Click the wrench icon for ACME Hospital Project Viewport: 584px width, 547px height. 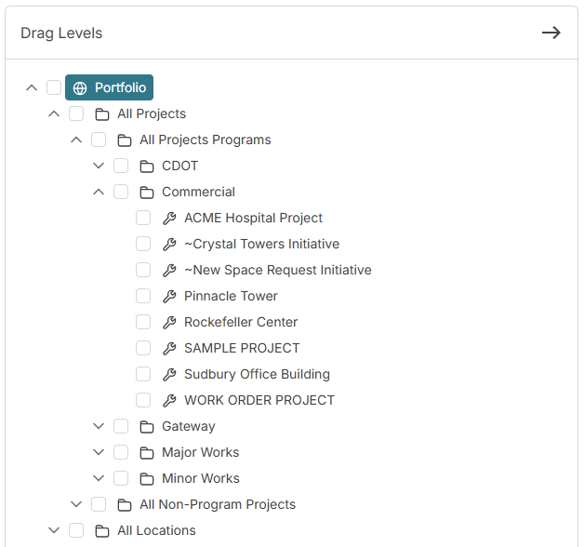click(169, 219)
